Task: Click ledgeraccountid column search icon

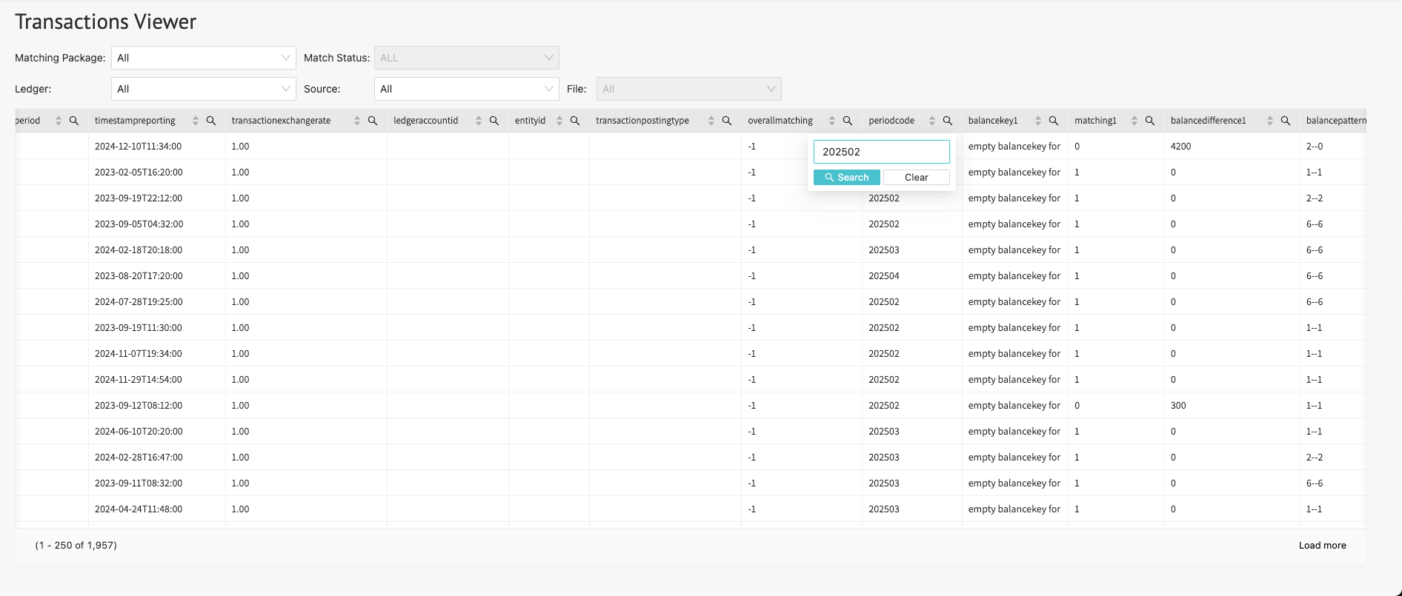Action: pyautogui.click(x=494, y=121)
